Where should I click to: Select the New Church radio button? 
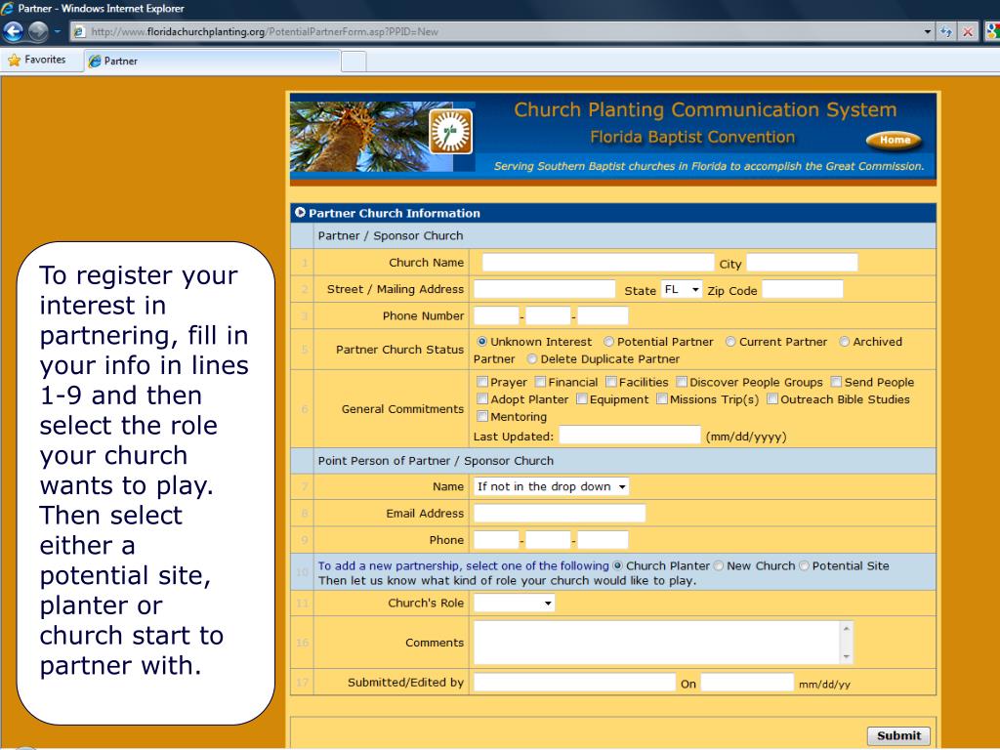(718, 565)
